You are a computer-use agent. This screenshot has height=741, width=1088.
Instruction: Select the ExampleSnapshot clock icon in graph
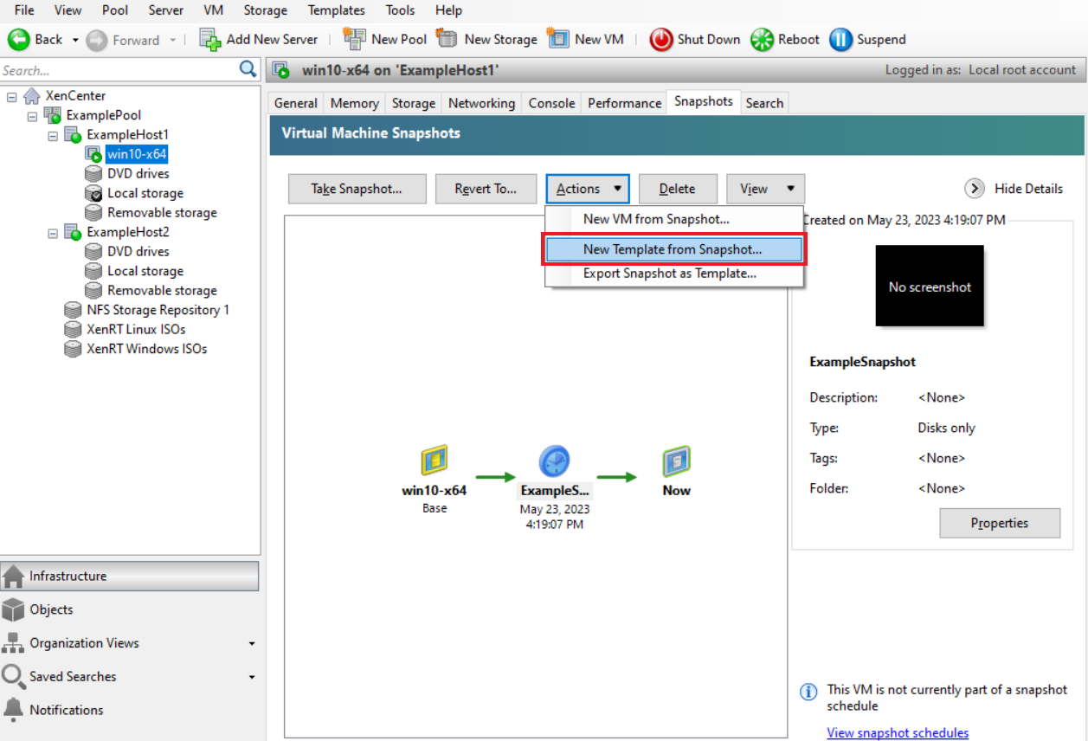click(x=554, y=461)
